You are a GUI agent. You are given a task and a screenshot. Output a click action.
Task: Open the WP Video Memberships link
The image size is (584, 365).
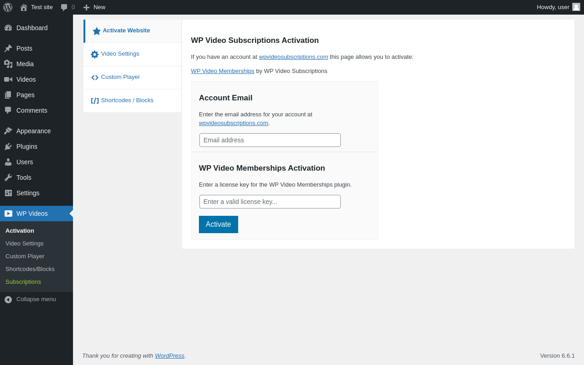pos(223,71)
